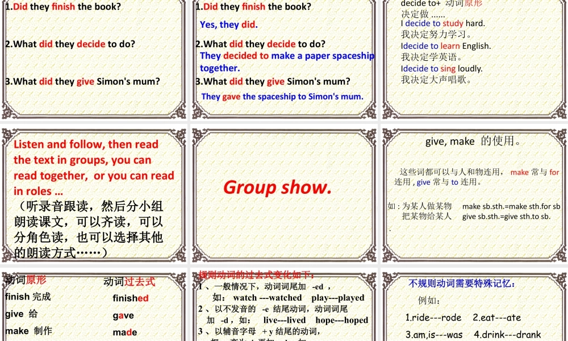This screenshot has width=568, height=341.
Task: Select the slide about "give, make 的使用"
Action: [x=473, y=142]
